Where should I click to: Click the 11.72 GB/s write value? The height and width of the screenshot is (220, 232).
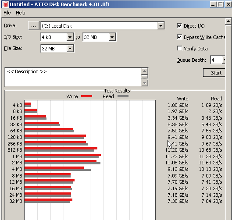pos(177,156)
